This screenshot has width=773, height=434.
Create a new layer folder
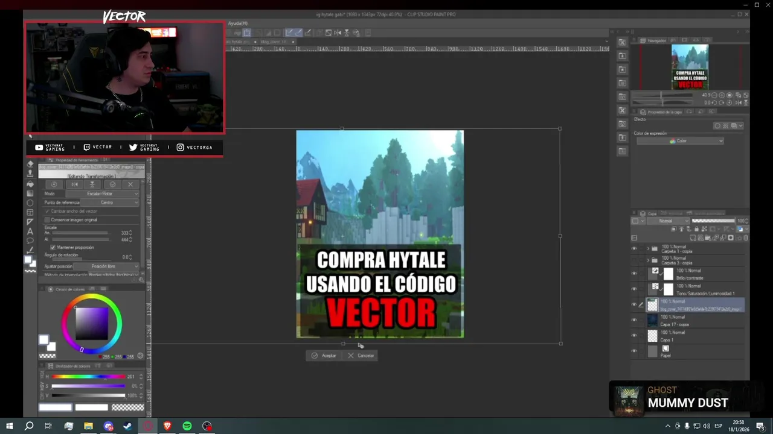click(708, 237)
